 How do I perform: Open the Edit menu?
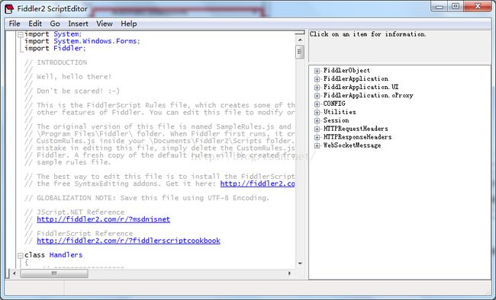coord(35,24)
